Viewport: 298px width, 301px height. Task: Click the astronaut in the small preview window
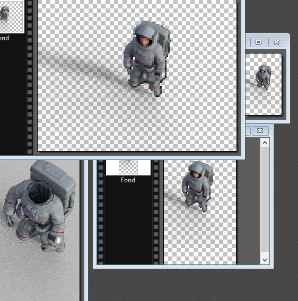click(264, 77)
